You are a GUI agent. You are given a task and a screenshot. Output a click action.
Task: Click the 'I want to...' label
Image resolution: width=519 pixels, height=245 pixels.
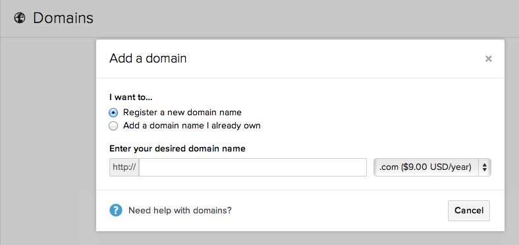tap(131, 97)
